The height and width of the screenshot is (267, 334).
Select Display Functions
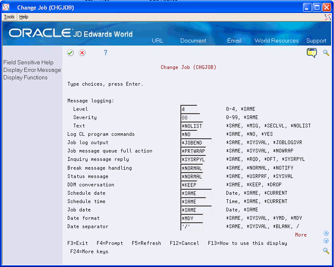tap(26, 77)
